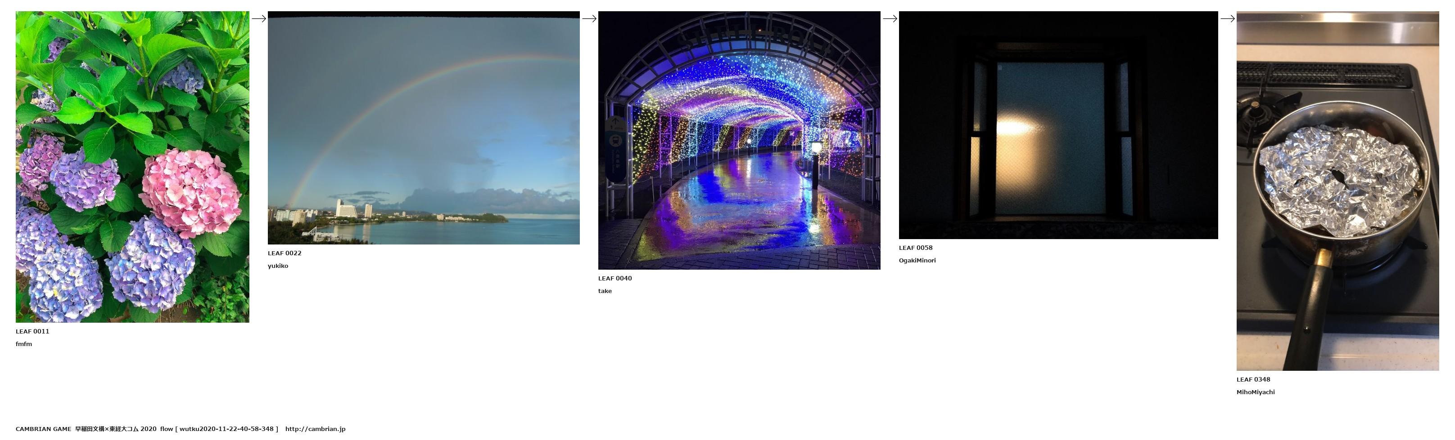Click author name MihoMiyachi
1455x440 pixels.
(x=1255, y=393)
